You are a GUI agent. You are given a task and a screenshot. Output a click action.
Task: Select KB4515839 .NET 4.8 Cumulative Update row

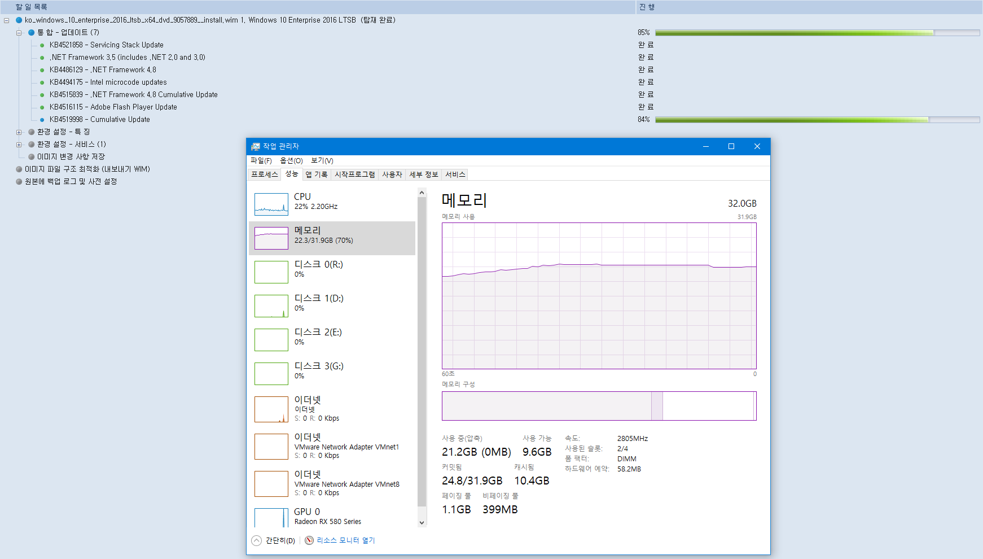[x=134, y=95]
